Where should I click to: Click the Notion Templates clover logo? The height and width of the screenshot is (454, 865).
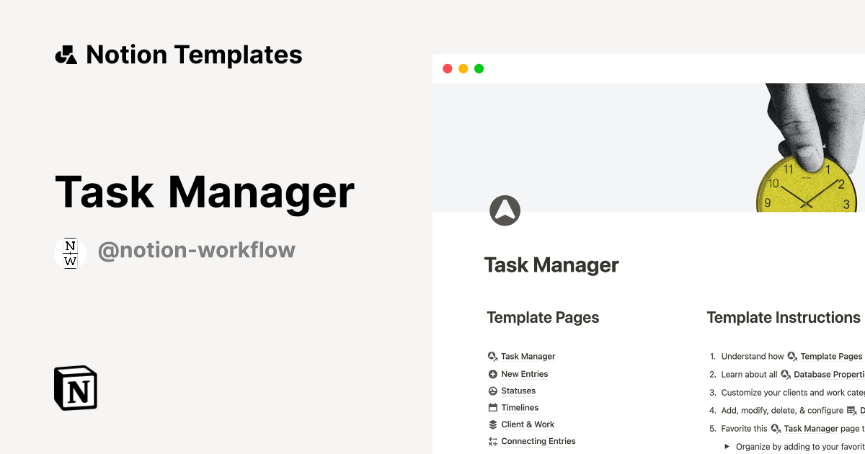click(x=66, y=53)
